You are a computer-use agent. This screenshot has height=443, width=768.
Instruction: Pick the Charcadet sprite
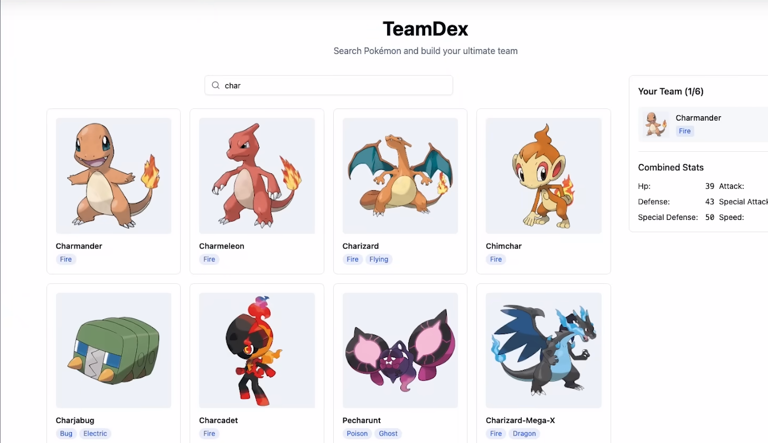click(257, 350)
